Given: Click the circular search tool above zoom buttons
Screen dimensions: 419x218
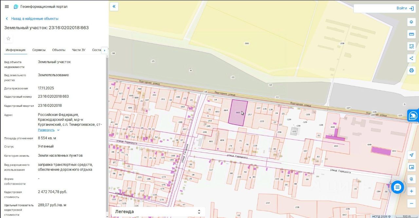Looking at the screenshot, I should pyautogui.click(x=411, y=179).
